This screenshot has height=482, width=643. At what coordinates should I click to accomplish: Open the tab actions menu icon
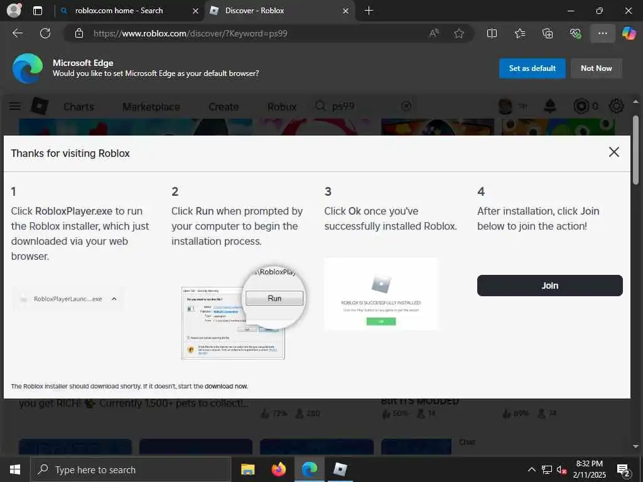click(37, 11)
